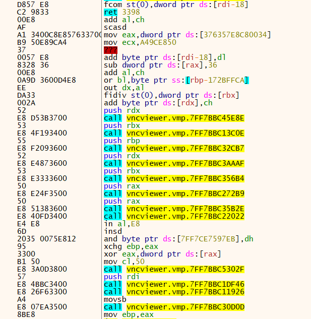Select opcode bytes '8328 36'

point(33,65)
